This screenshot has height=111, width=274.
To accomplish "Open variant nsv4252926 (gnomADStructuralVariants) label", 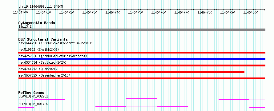I will (x=53, y=56).
